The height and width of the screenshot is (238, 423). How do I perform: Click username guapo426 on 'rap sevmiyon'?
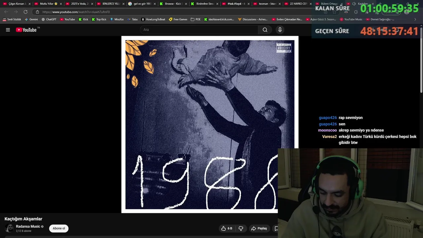point(328,118)
